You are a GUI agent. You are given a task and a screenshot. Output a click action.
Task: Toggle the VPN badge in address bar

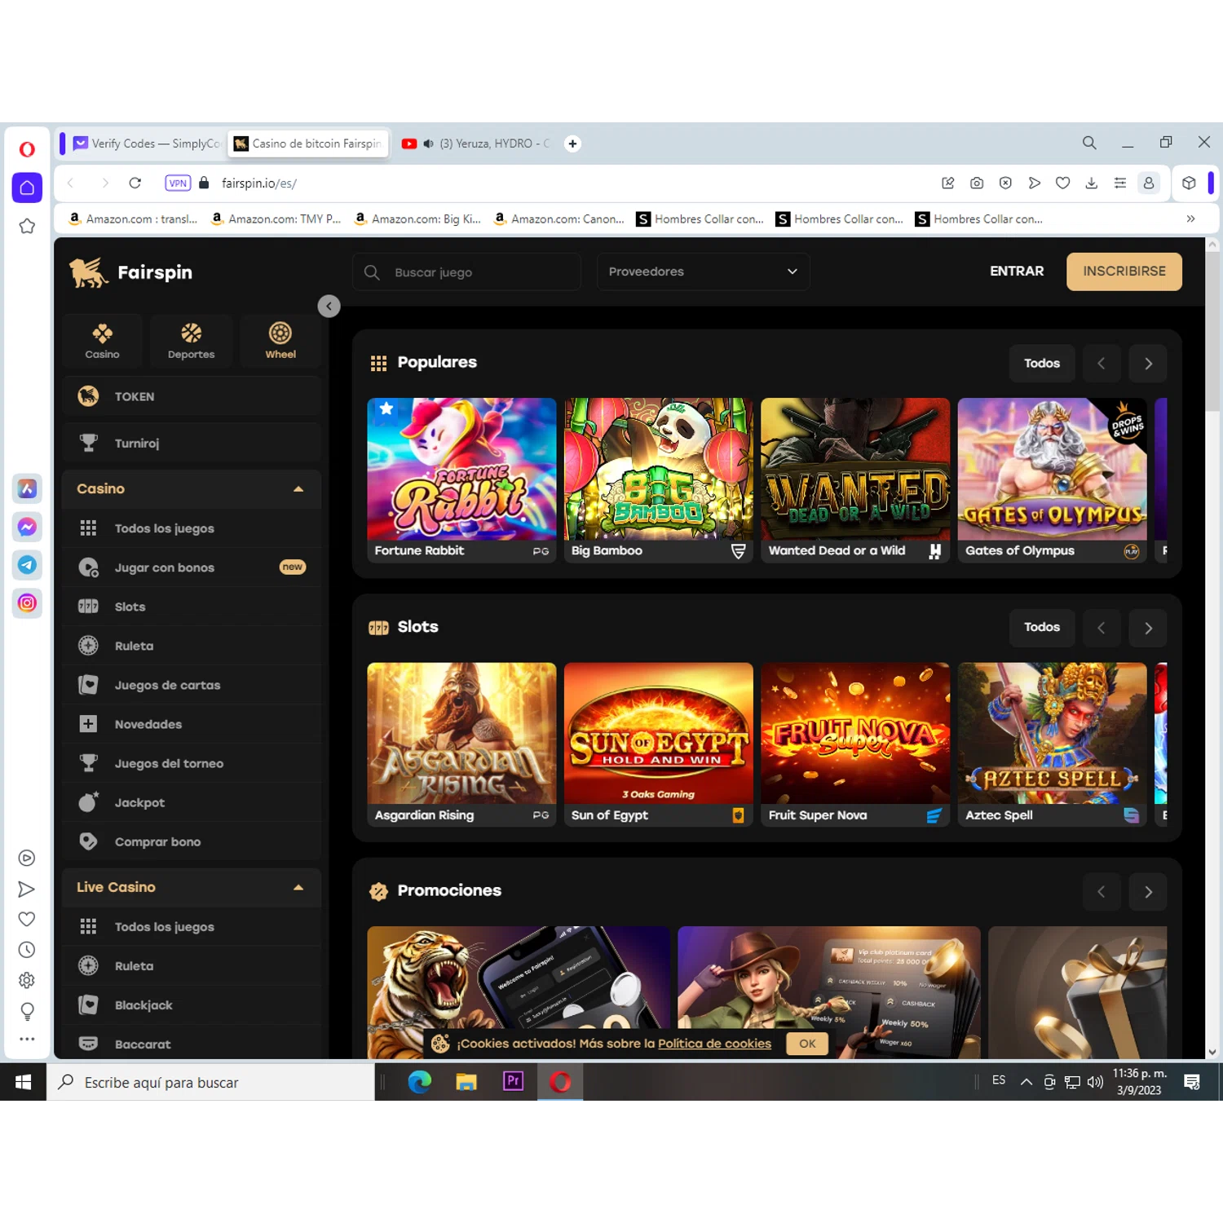click(178, 183)
